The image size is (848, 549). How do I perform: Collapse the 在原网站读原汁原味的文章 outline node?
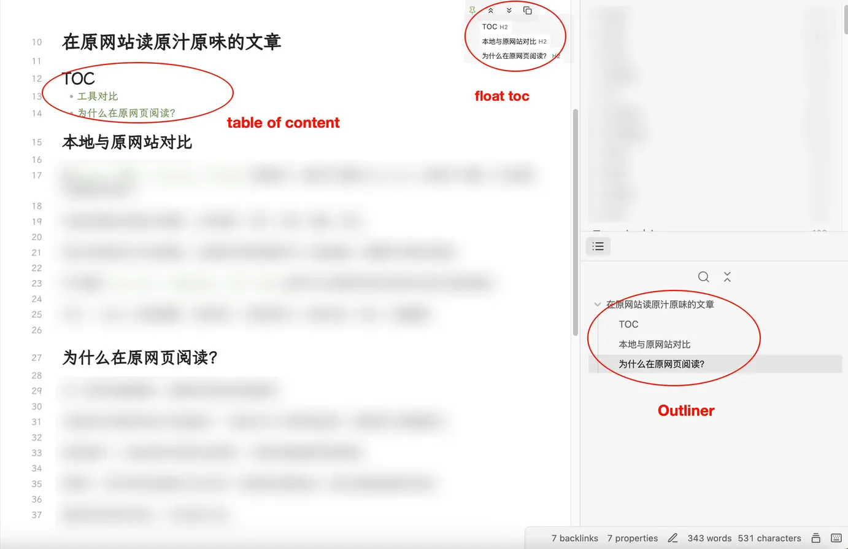click(x=597, y=305)
